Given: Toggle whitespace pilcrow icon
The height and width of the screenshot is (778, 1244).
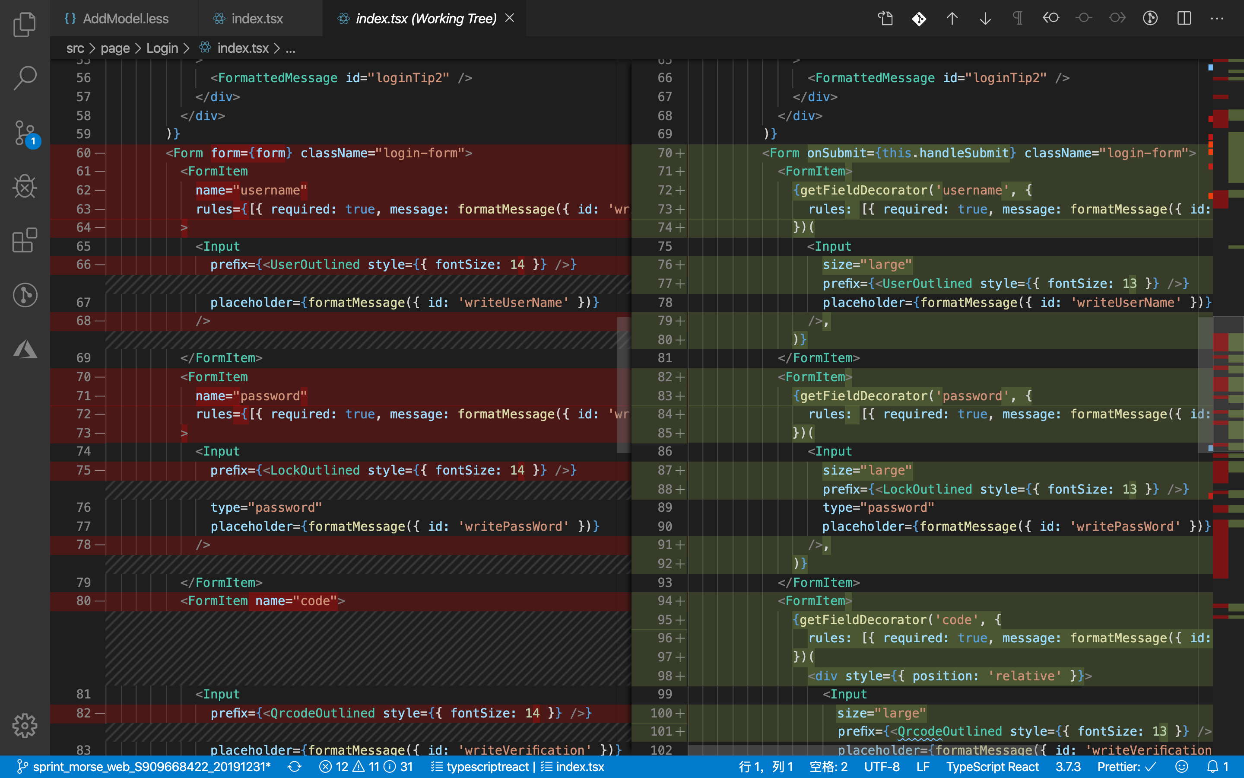Looking at the screenshot, I should (1018, 19).
